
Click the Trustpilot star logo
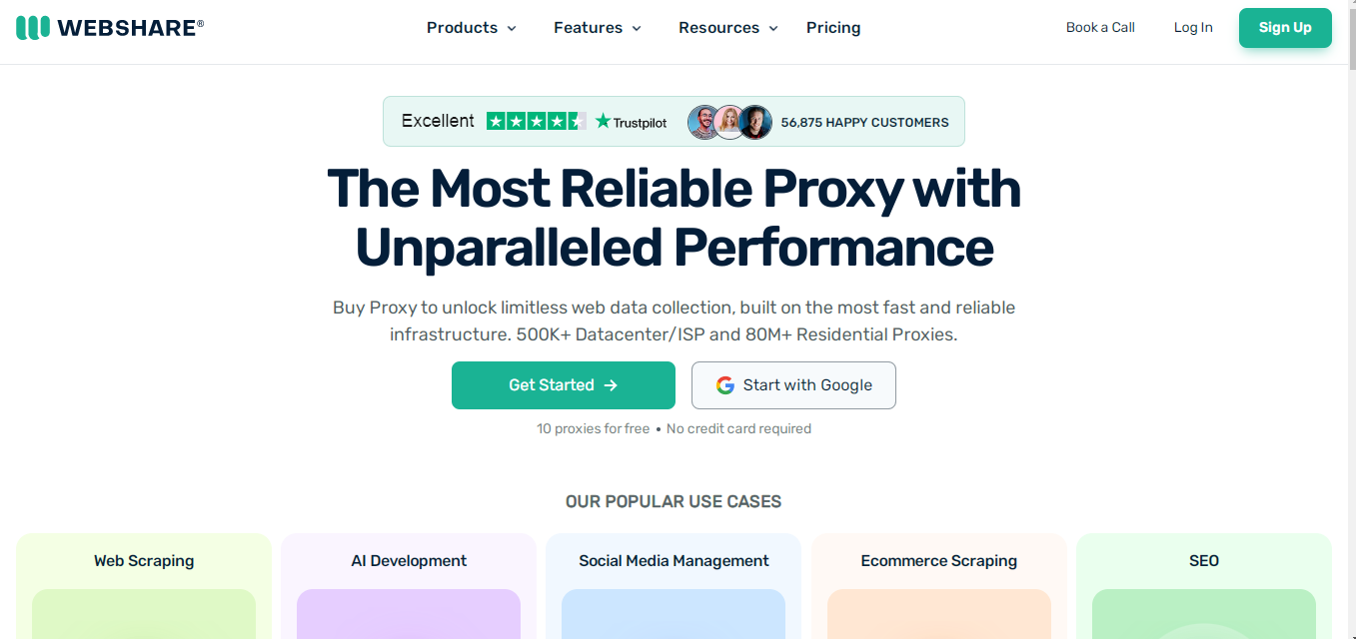[x=603, y=121]
